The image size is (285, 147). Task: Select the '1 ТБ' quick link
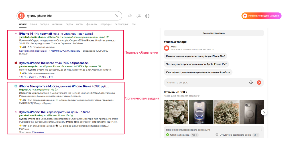point(51,77)
